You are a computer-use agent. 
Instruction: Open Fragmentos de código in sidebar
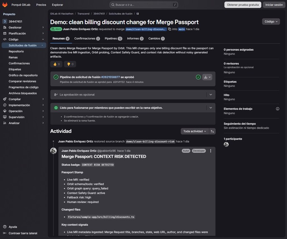point(23,87)
